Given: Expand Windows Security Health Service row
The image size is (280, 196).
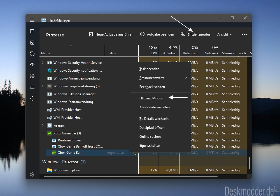Looking at the screenshot, I should [x=43, y=63].
